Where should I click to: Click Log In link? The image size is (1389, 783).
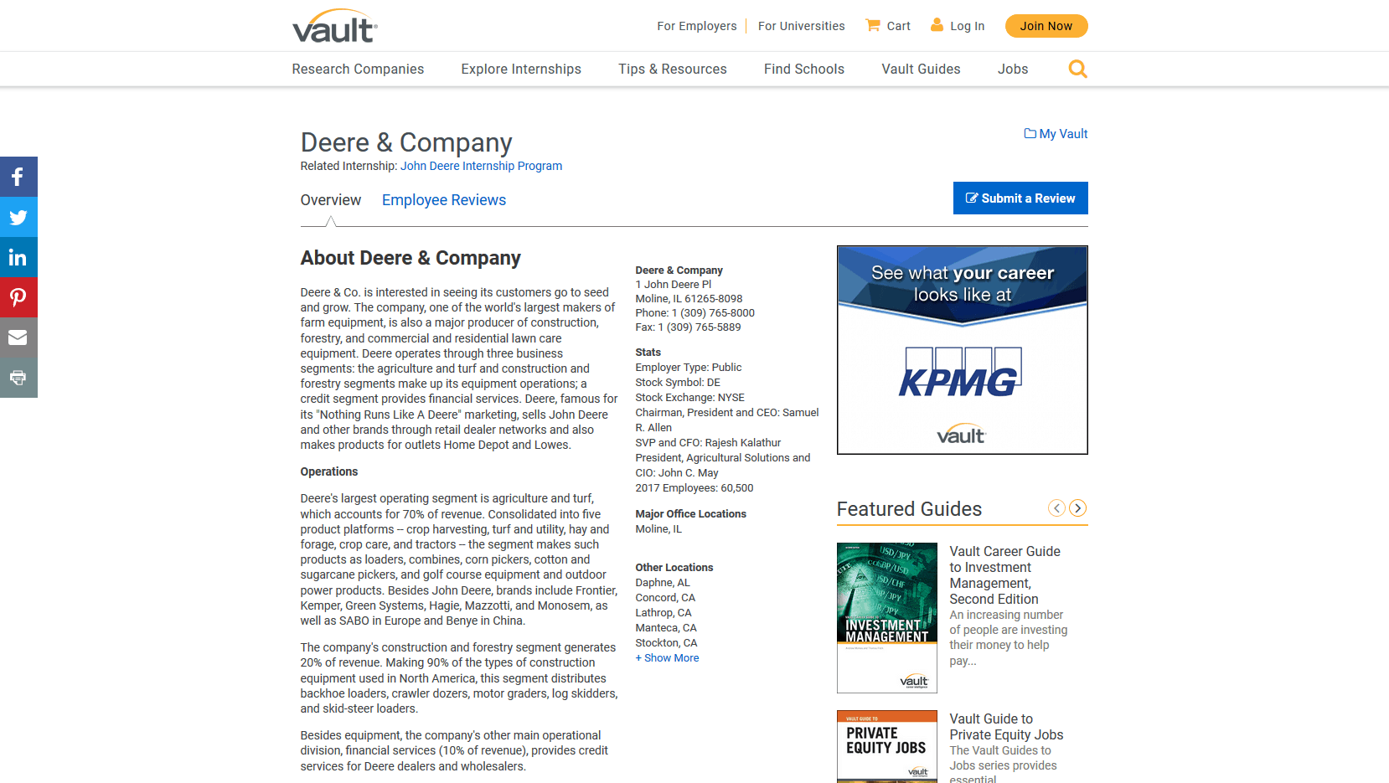click(x=958, y=26)
